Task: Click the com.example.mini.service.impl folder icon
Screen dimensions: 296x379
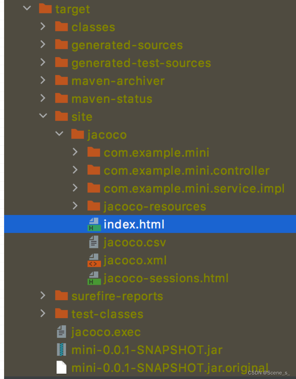Action: 94,188
